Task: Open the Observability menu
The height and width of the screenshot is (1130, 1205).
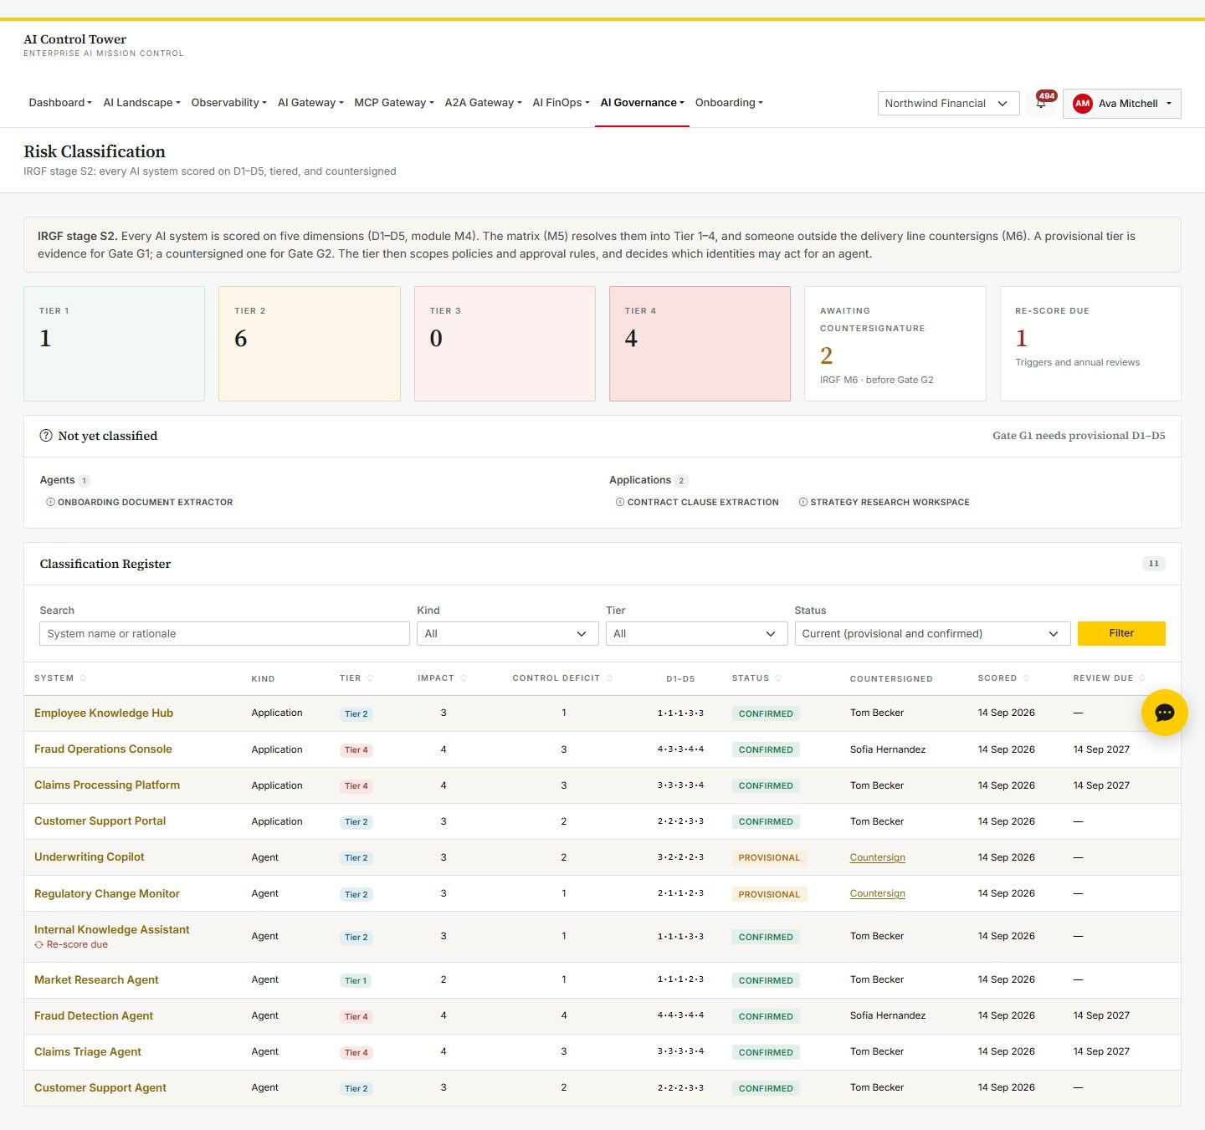Action: coord(228,103)
